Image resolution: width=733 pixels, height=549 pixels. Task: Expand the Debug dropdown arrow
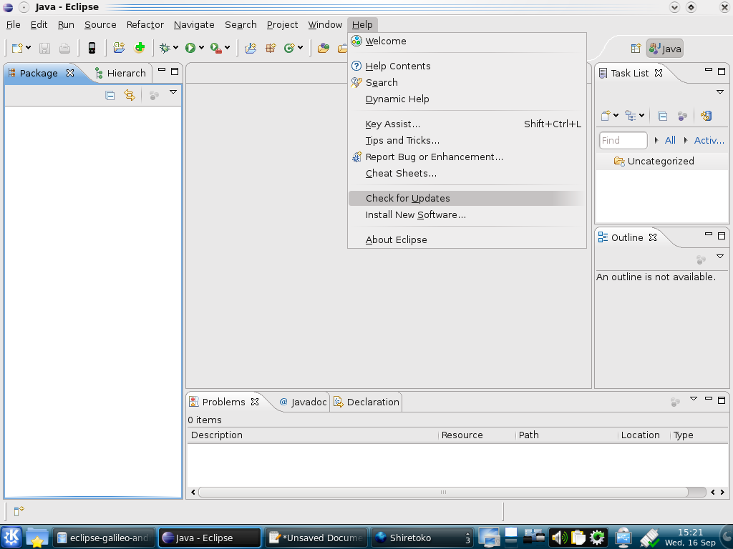pos(176,48)
